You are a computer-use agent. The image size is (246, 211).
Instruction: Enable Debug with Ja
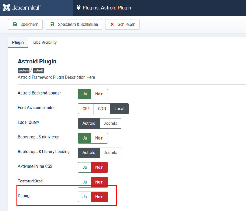pos(85,197)
